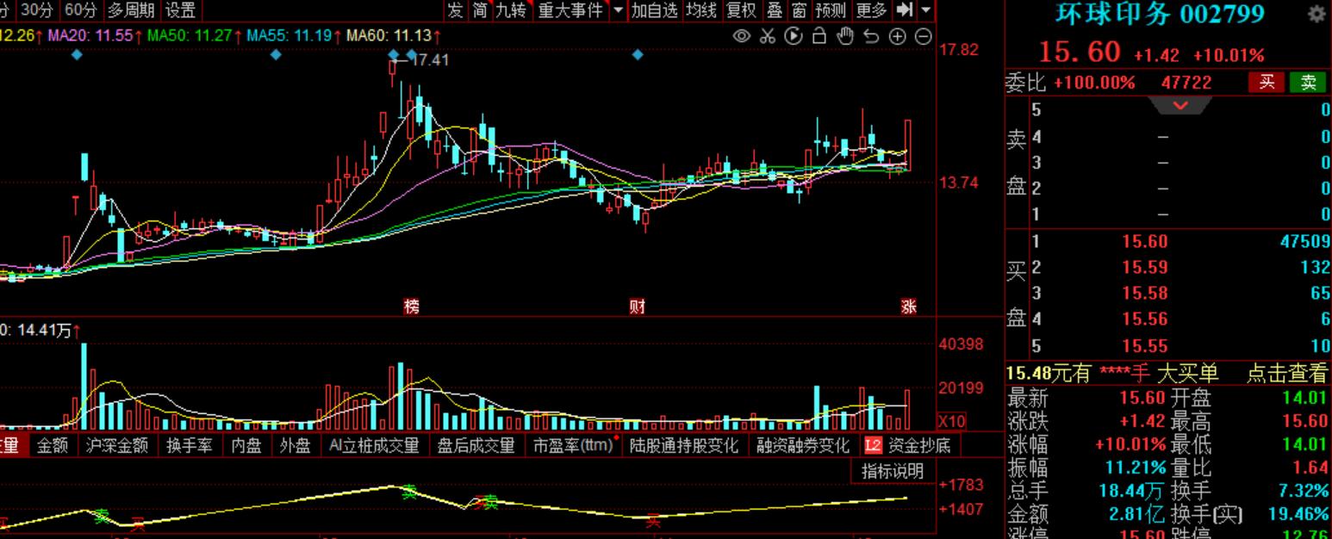
Task: Click the 财 marker on chart bottom
Action: pos(637,307)
